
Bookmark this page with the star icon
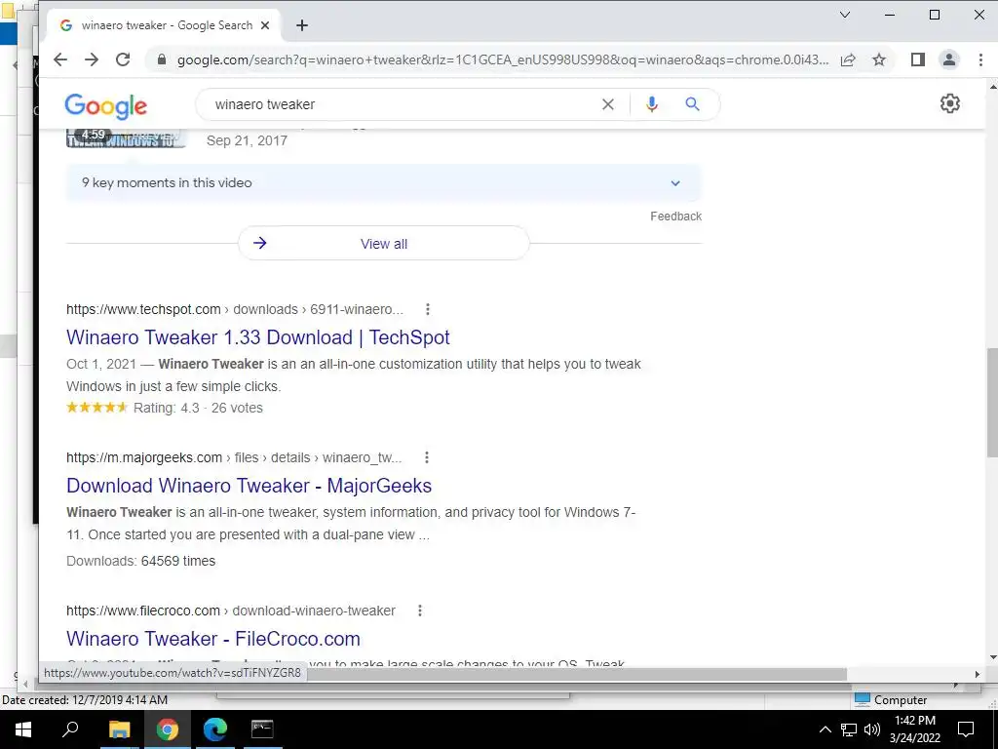[879, 59]
